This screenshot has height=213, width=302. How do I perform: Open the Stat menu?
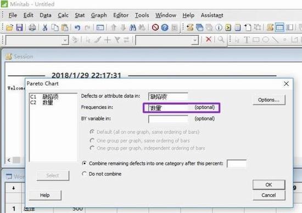(x=80, y=15)
